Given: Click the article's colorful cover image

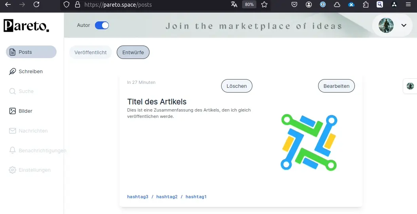Looking at the screenshot, I should coord(309,142).
